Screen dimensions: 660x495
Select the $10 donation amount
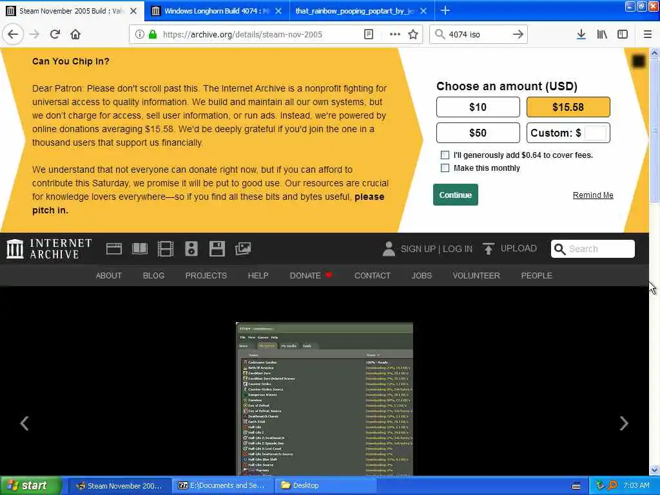[478, 107]
